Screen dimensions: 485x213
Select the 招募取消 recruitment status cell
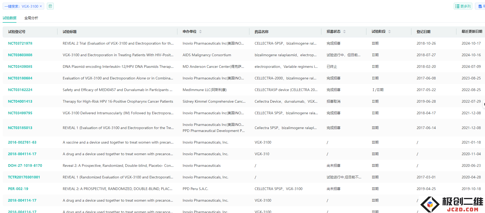click(x=334, y=101)
